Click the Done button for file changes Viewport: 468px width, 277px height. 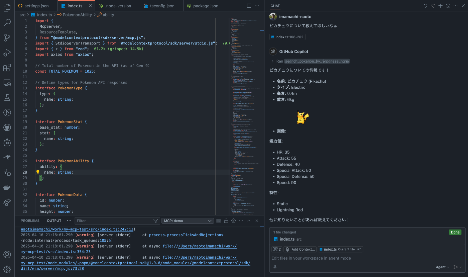point(455,232)
